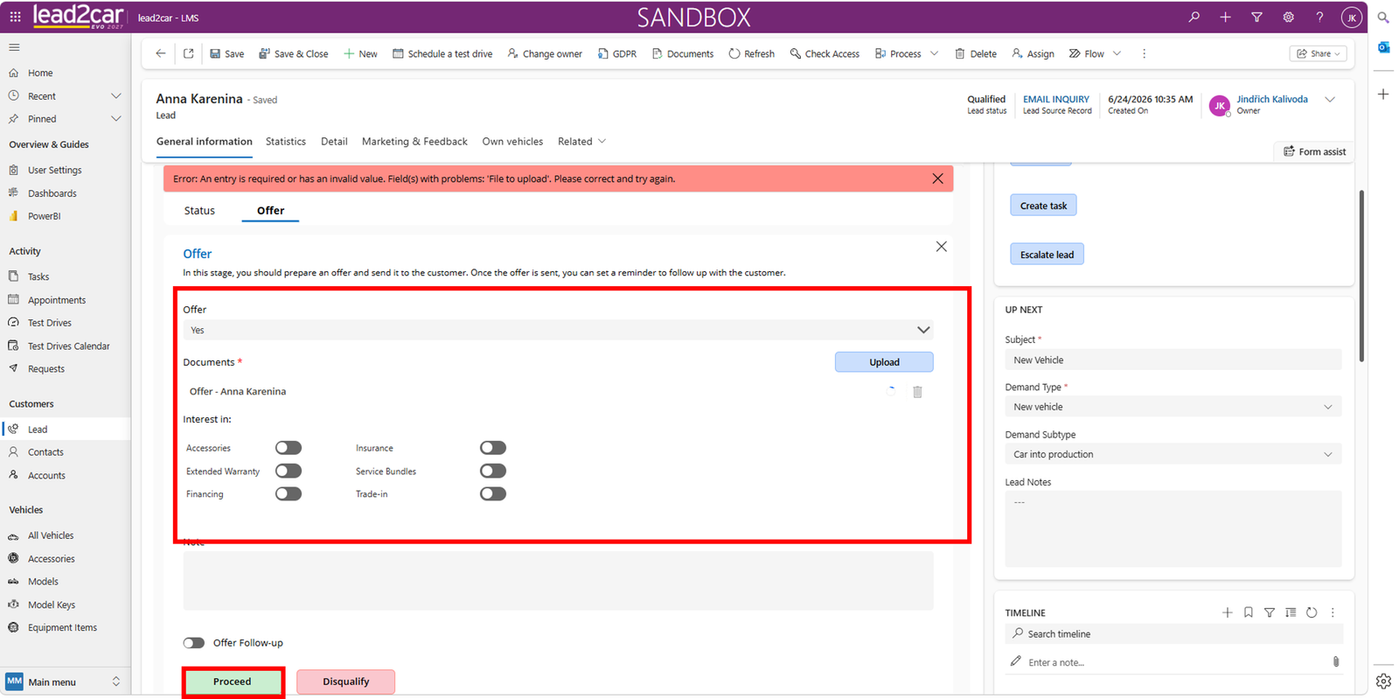Open the help question mark icon

(x=1319, y=17)
